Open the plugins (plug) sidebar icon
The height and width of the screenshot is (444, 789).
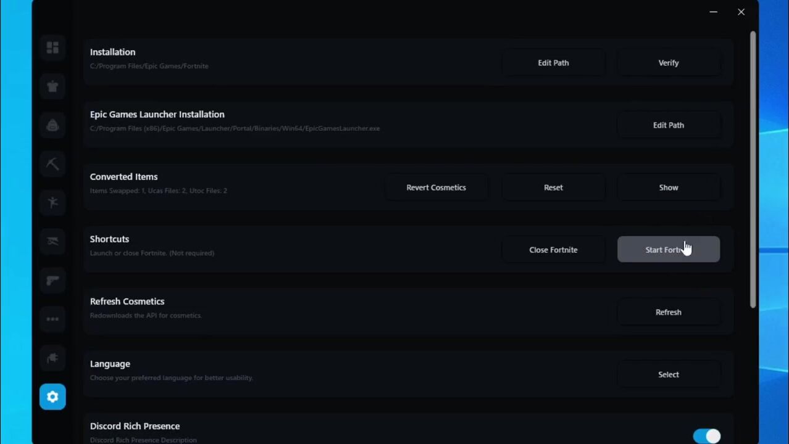(x=52, y=358)
